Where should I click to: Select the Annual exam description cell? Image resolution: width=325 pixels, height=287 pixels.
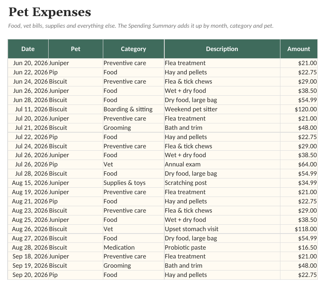coord(222,164)
